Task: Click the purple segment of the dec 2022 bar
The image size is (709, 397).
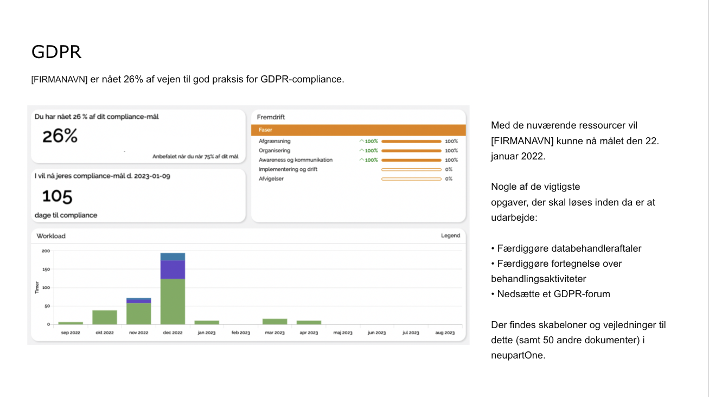Action: (x=173, y=270)
